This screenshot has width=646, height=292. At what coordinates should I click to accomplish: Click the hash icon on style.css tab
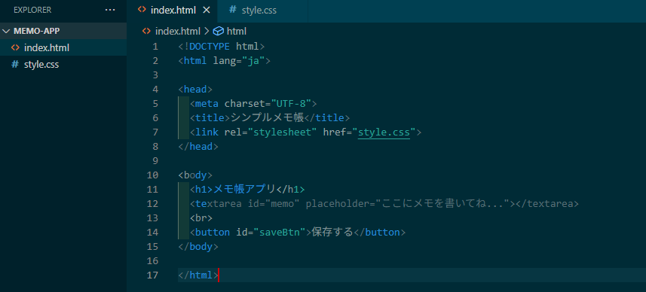click(x=233, y=10)
